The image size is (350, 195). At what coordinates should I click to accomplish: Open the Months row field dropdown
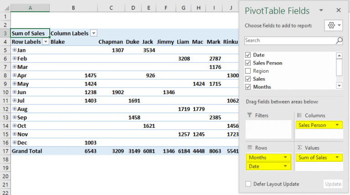tap(286, 157)
